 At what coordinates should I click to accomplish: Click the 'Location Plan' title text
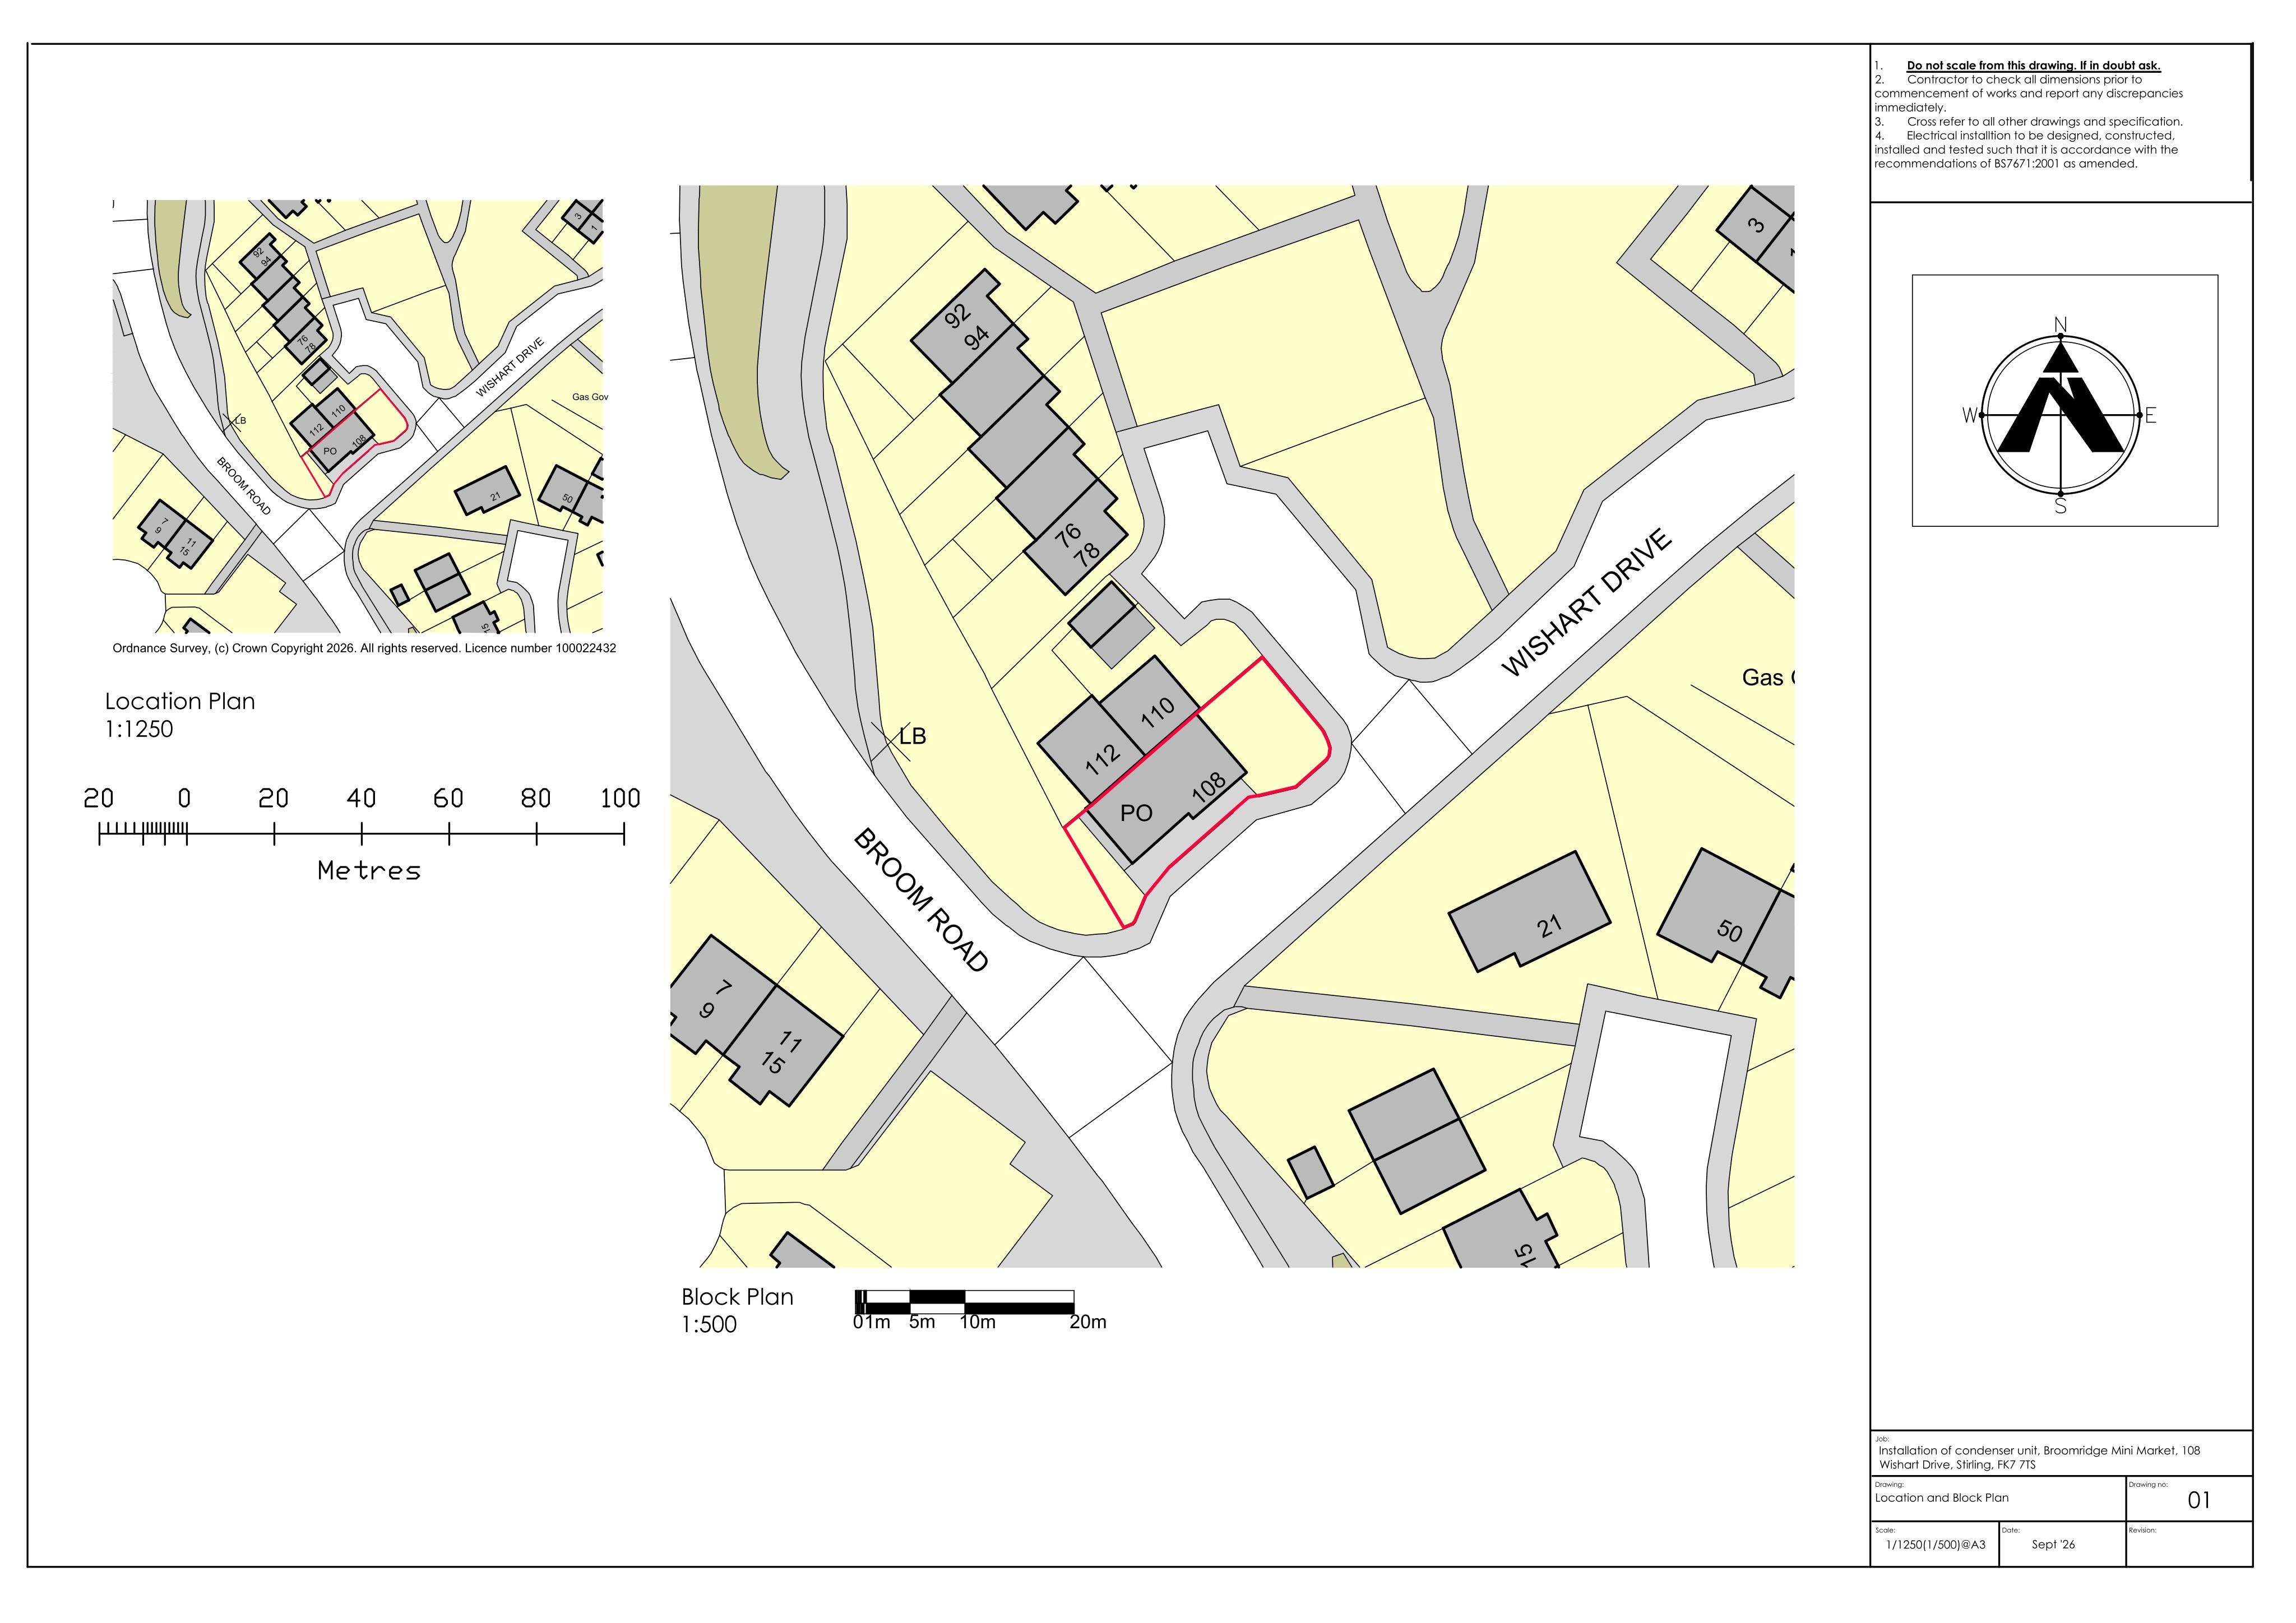click(x=180, y=702)
